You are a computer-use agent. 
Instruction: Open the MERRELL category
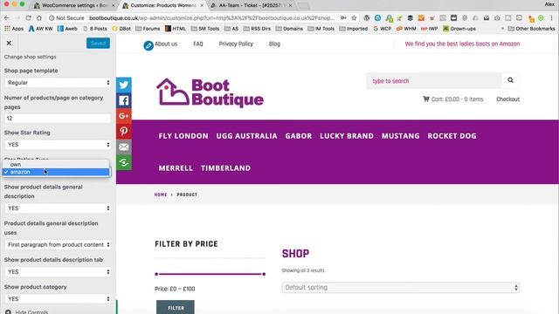click(176, 168)
